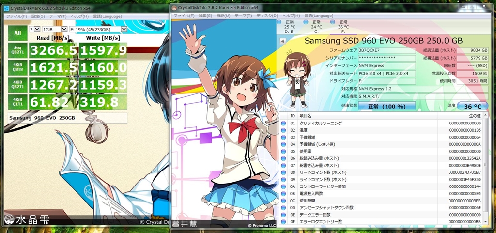Viewport: 496px width, 233px height.
Task: Click the previous disk arrow button
Action: tap(283, 41)
